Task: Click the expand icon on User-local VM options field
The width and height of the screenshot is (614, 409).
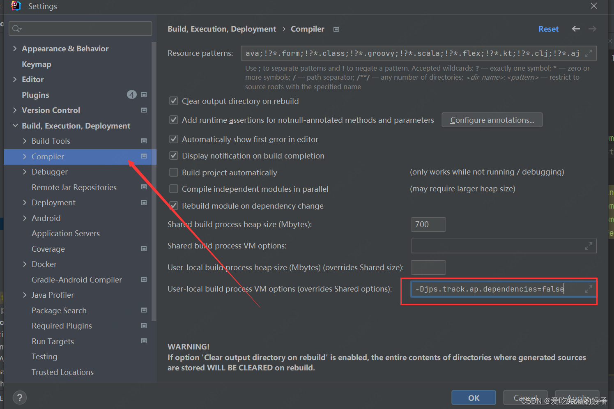Action: pyautogui.click(x=588, y=289)
